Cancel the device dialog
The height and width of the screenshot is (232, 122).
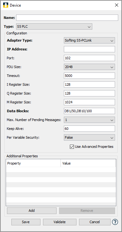[x=95, y=222]
